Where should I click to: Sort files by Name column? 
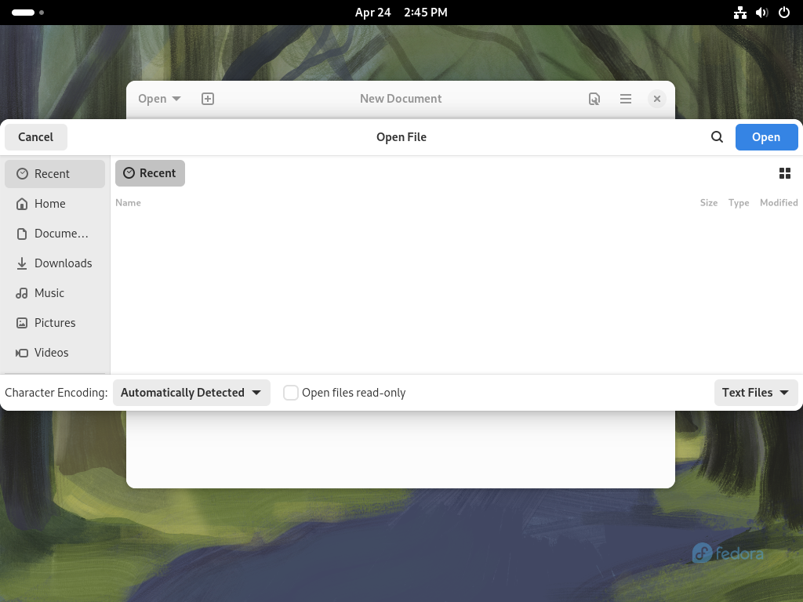click(128, 203)
